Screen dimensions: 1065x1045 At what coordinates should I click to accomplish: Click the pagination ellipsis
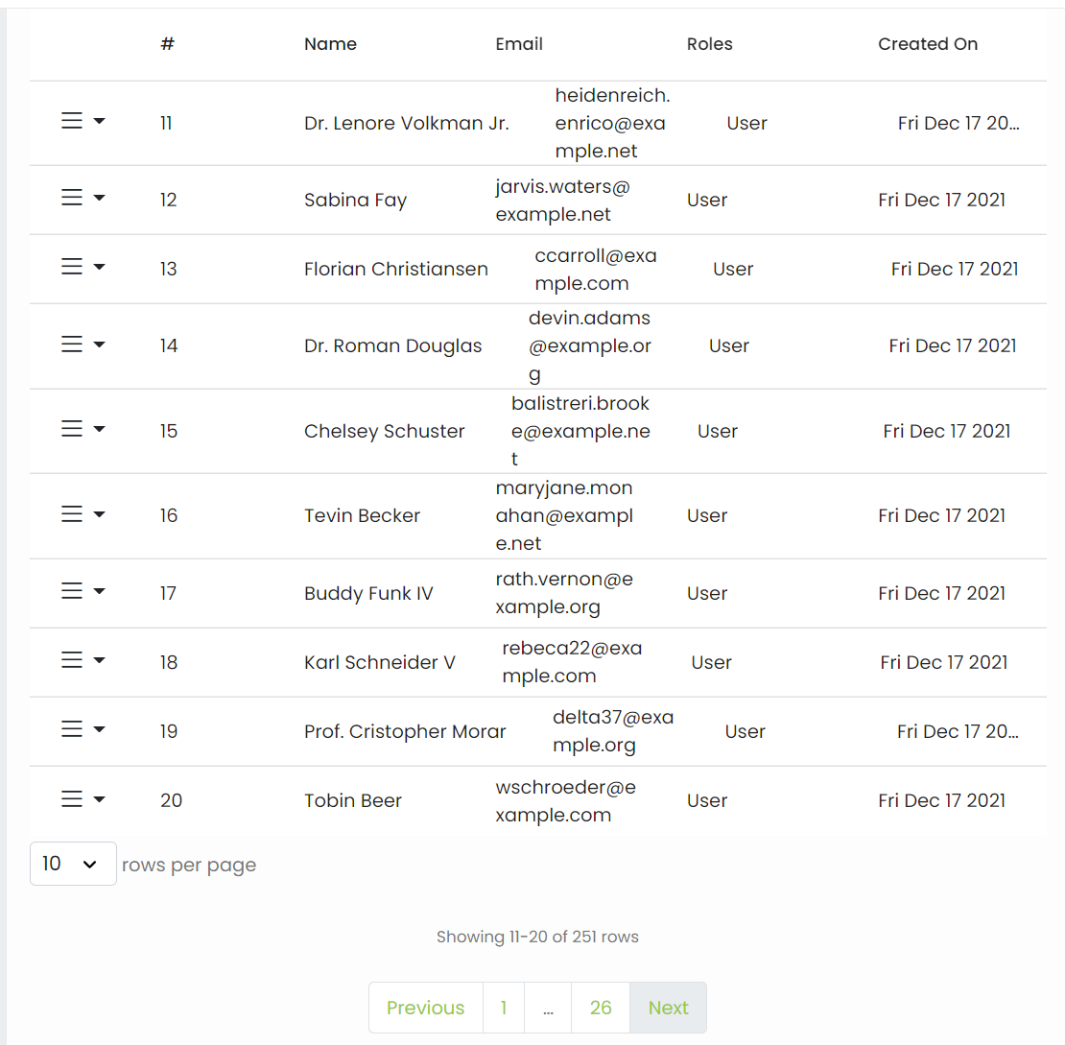(548, 1008)
